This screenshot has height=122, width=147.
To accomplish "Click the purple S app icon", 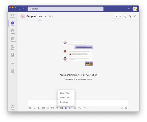I will 66,108.
